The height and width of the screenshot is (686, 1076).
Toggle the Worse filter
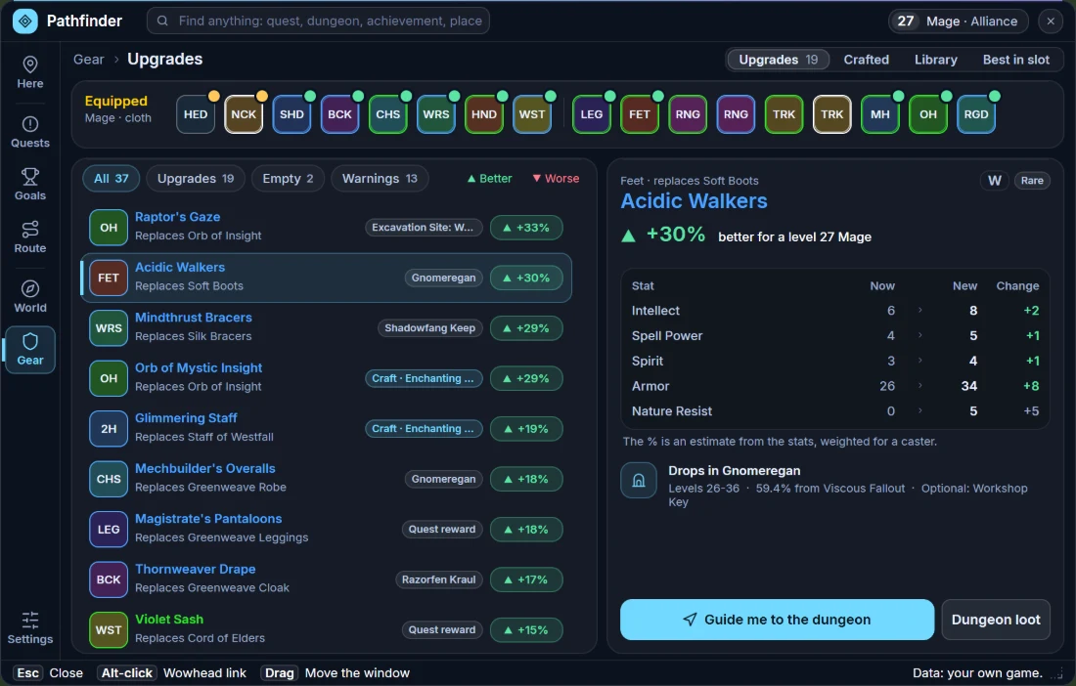click(x=556, y=178)
